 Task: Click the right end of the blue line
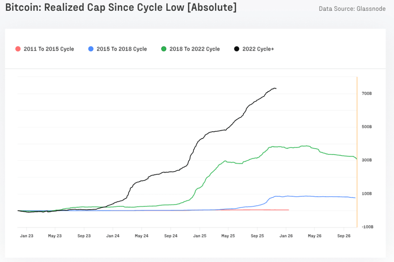tap(355, 198)
